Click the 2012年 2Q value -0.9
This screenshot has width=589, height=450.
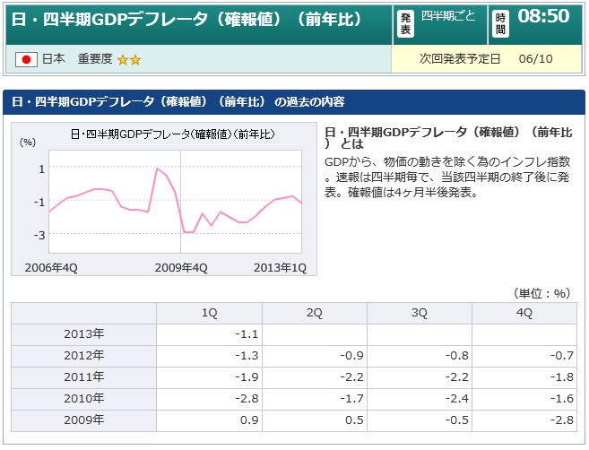(352, 356)
